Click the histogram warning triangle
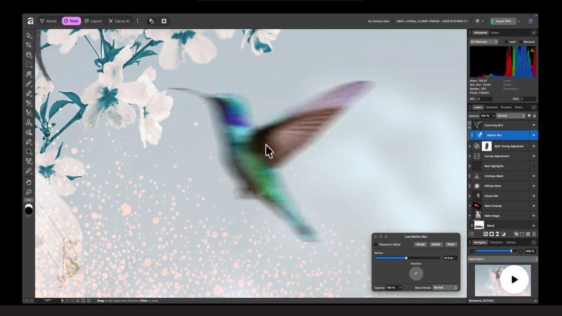The image size is (562, 316). point(532,50)
